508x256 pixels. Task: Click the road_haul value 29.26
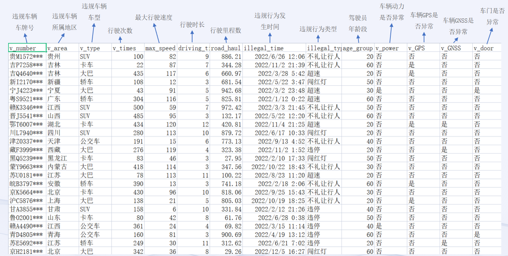226,252
